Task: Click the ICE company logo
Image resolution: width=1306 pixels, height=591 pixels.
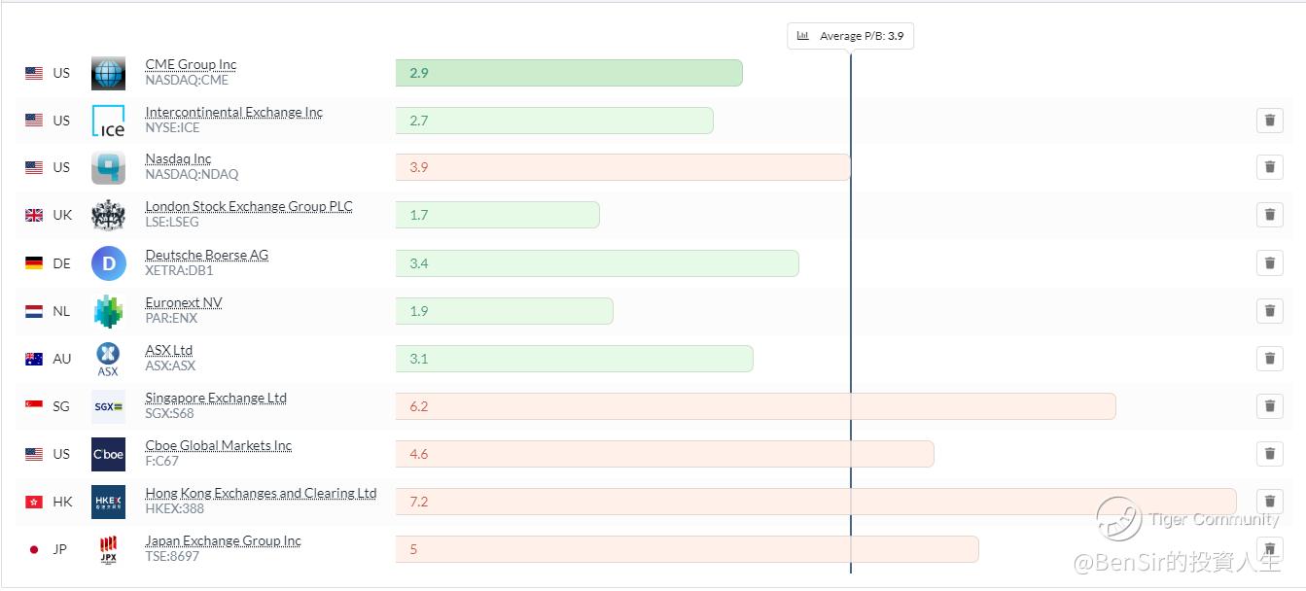Action: [108, 121]
